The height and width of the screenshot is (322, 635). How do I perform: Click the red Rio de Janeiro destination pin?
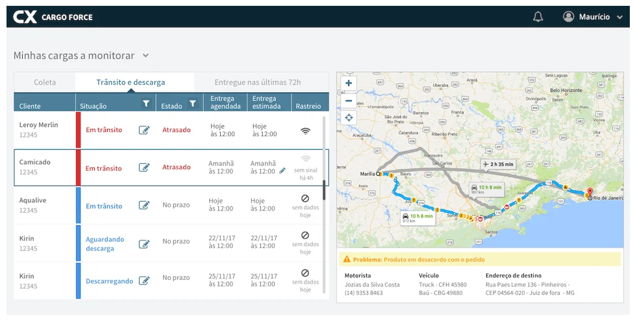coord(590,192)
